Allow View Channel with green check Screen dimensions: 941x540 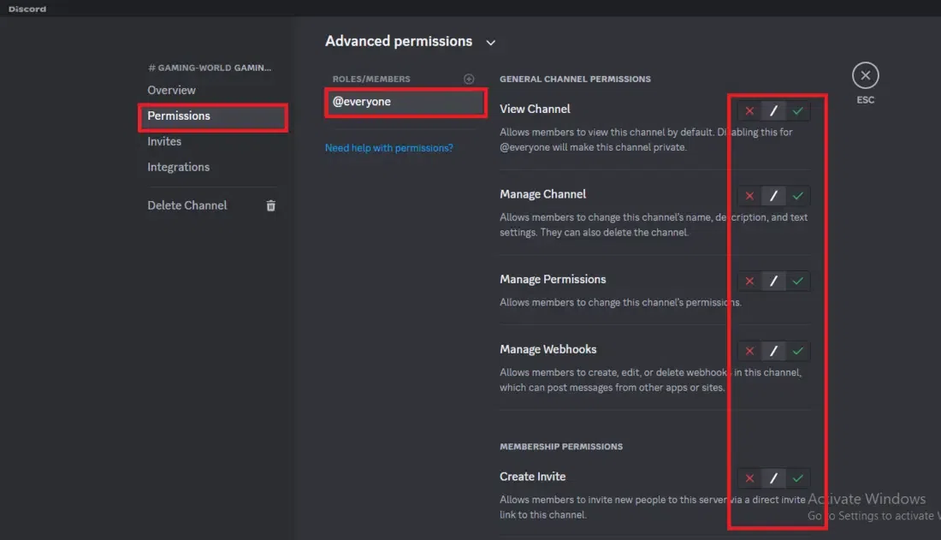(x=798, y=111)
